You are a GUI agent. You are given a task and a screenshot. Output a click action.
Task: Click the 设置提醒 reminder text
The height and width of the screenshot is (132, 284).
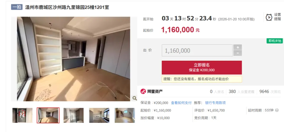(277, 17)
